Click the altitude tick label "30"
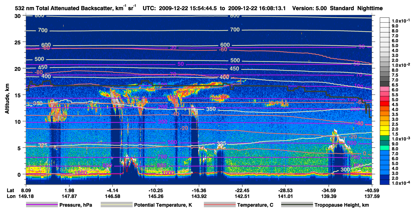 [x=18, y=16]
